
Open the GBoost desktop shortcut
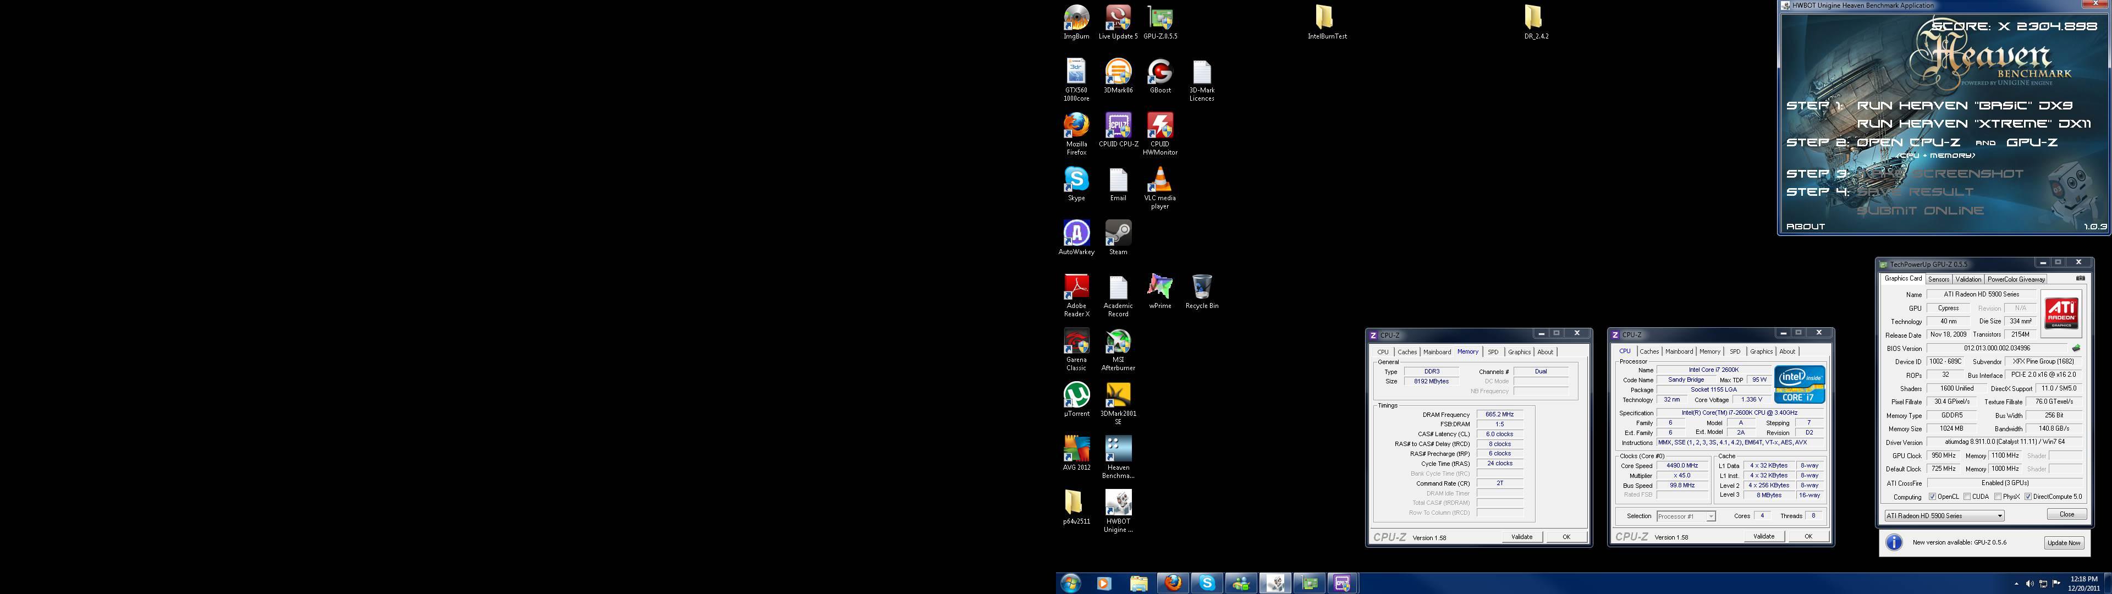pos(1160,76)
